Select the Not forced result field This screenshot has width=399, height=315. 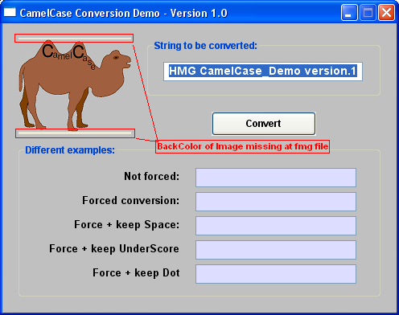pyautogui.click(x=276, y=178)
